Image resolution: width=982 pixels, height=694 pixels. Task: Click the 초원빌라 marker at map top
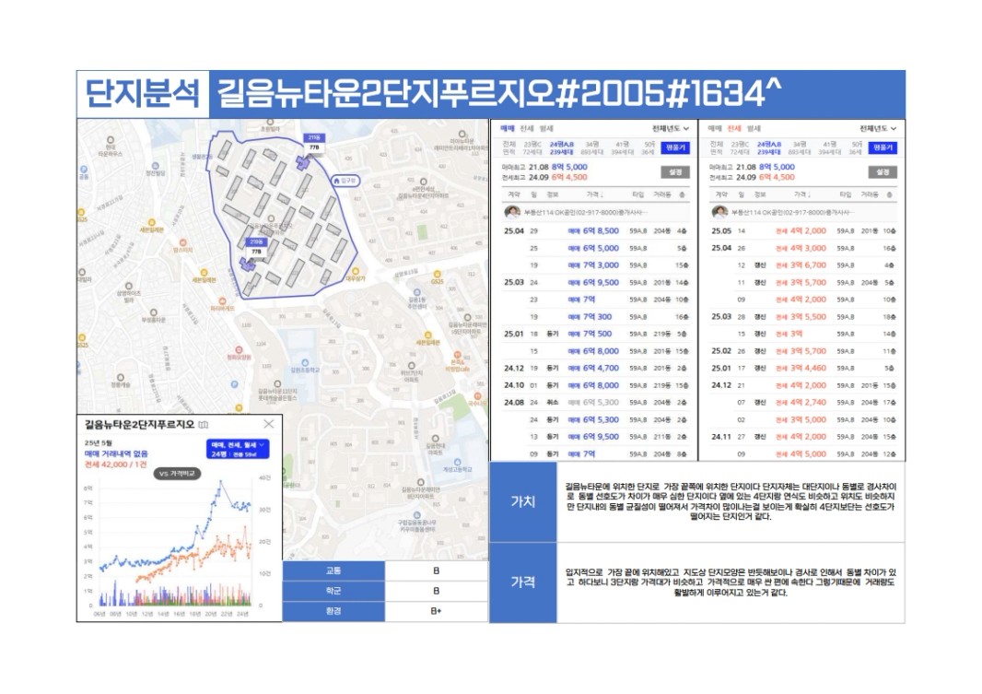(x=270, y=124)
